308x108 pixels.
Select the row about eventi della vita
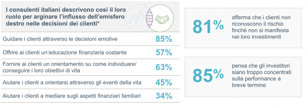click(90, 82)
